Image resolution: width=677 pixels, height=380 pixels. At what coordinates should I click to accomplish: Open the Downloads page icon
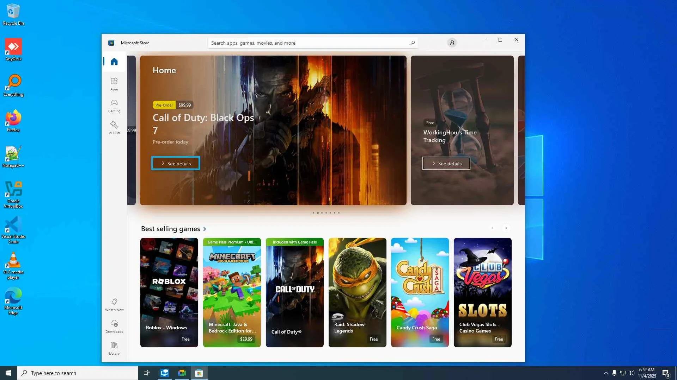pos(114,326)
